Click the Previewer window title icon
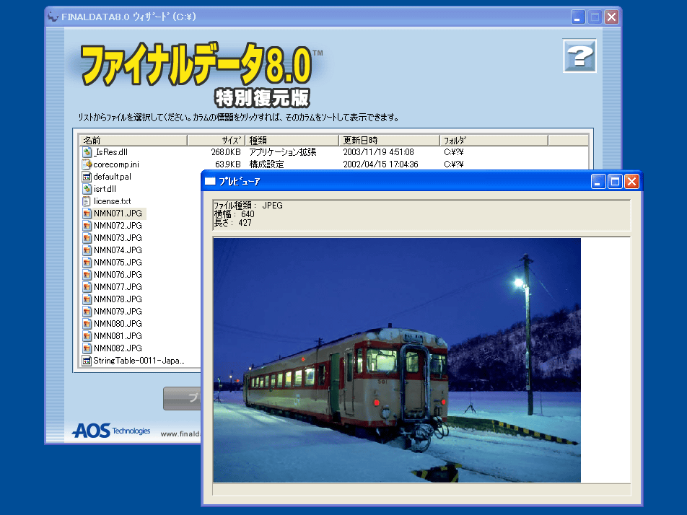 [x=210, y=181]
